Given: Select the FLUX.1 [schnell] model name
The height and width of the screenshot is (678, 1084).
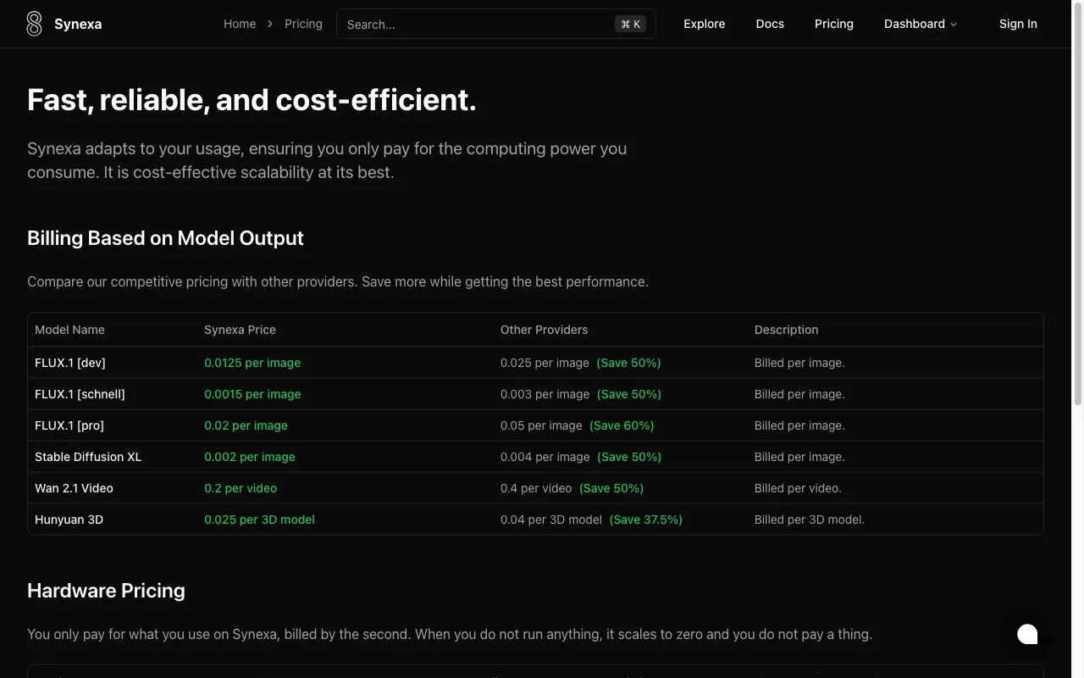Looking at the screenshot, I should (x=80, y=394).
